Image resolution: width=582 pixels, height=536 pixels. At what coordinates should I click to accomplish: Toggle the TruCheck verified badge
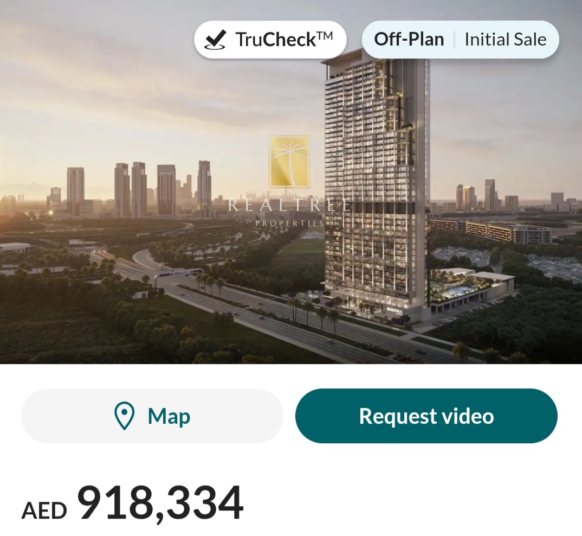pos(269,38)
